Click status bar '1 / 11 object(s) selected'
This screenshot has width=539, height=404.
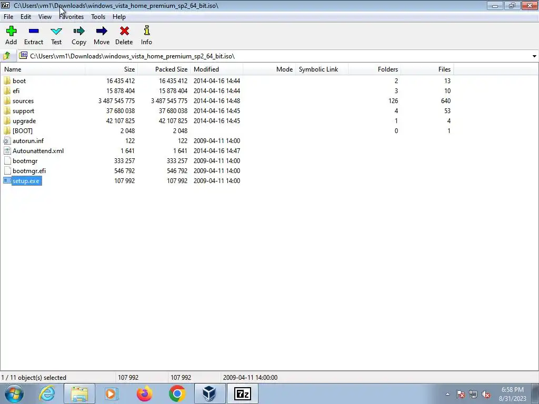pyautogui.click(x=34, y=378)
